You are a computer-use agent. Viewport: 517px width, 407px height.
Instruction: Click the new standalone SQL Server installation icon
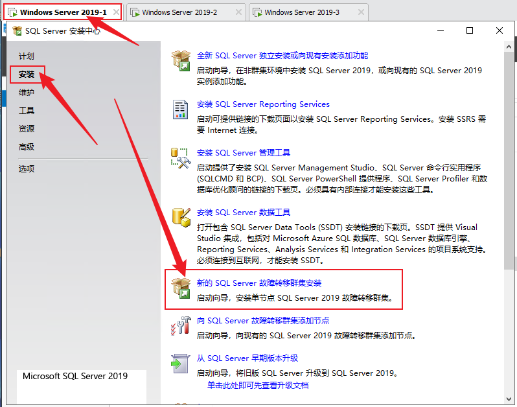click(181, 60)
